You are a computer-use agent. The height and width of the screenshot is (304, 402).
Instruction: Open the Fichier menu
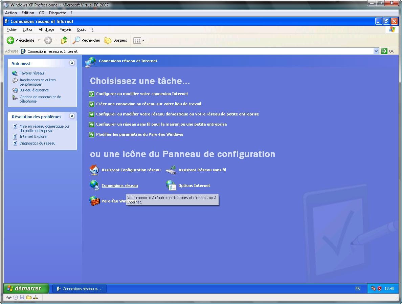point(12,29)
